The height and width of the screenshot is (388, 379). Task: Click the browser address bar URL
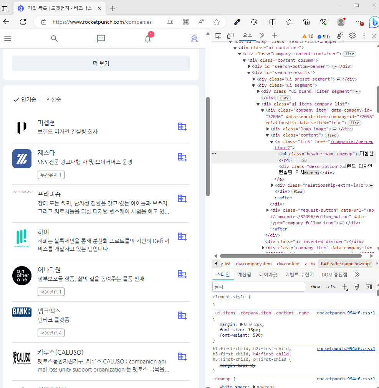coord(102,22)
